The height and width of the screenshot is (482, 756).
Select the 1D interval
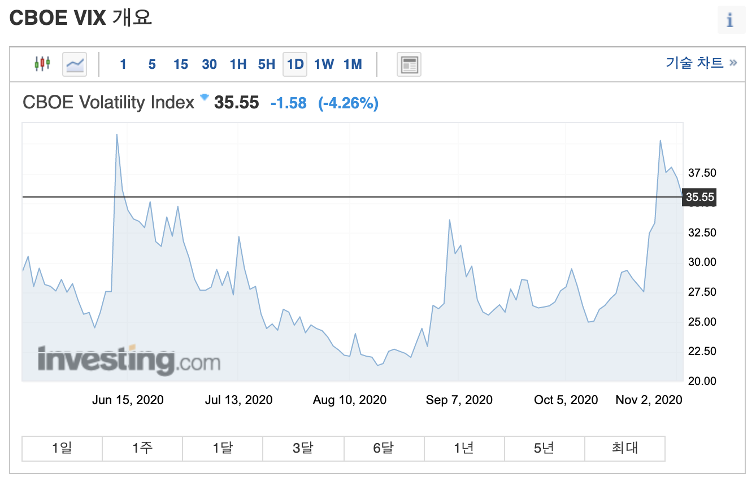click(x=295, y=64)
